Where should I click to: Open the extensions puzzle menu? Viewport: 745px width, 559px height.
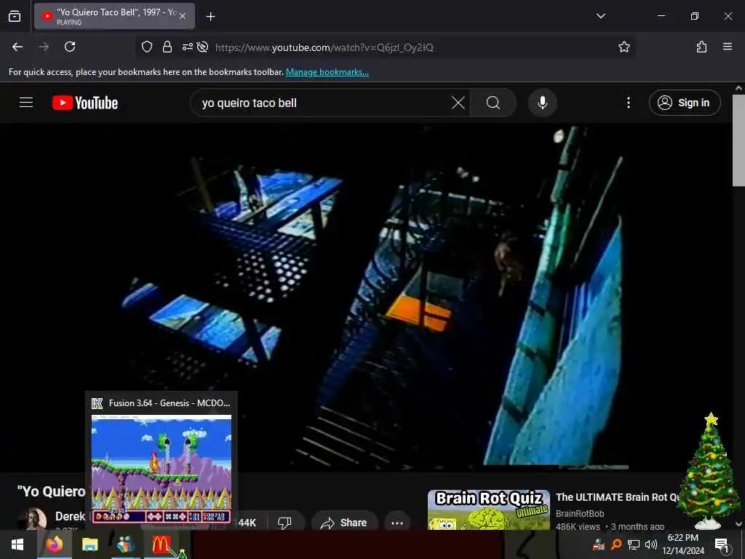coord(701,47)
